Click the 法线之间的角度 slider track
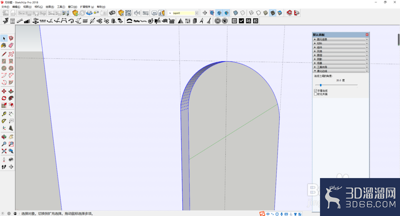Screen dimensions: 400x216 tap(336, 85)
